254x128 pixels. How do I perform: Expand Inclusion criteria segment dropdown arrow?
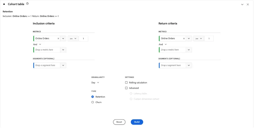63,65
